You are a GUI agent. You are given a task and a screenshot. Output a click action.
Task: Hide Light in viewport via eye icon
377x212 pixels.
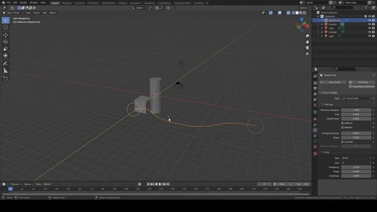[369, 36]
